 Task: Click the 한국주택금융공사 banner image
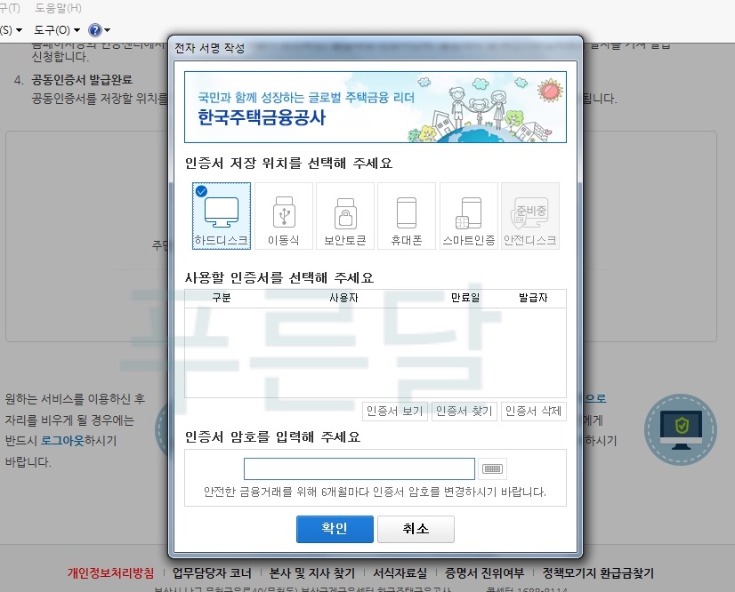(376, 107)
